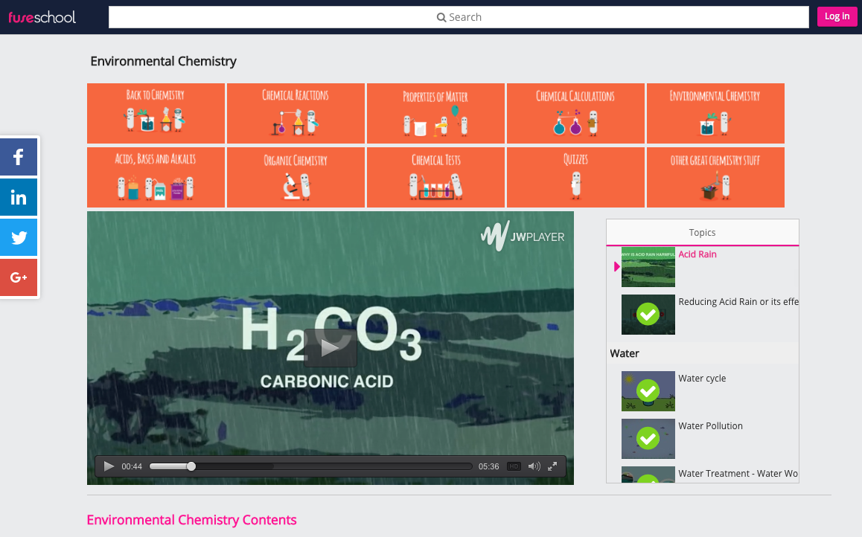
Task: Click the large center play button
Action: click(x=330, y=347)
